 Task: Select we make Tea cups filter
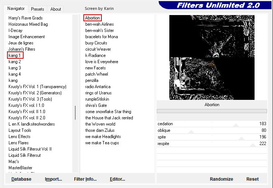(102, 143)
